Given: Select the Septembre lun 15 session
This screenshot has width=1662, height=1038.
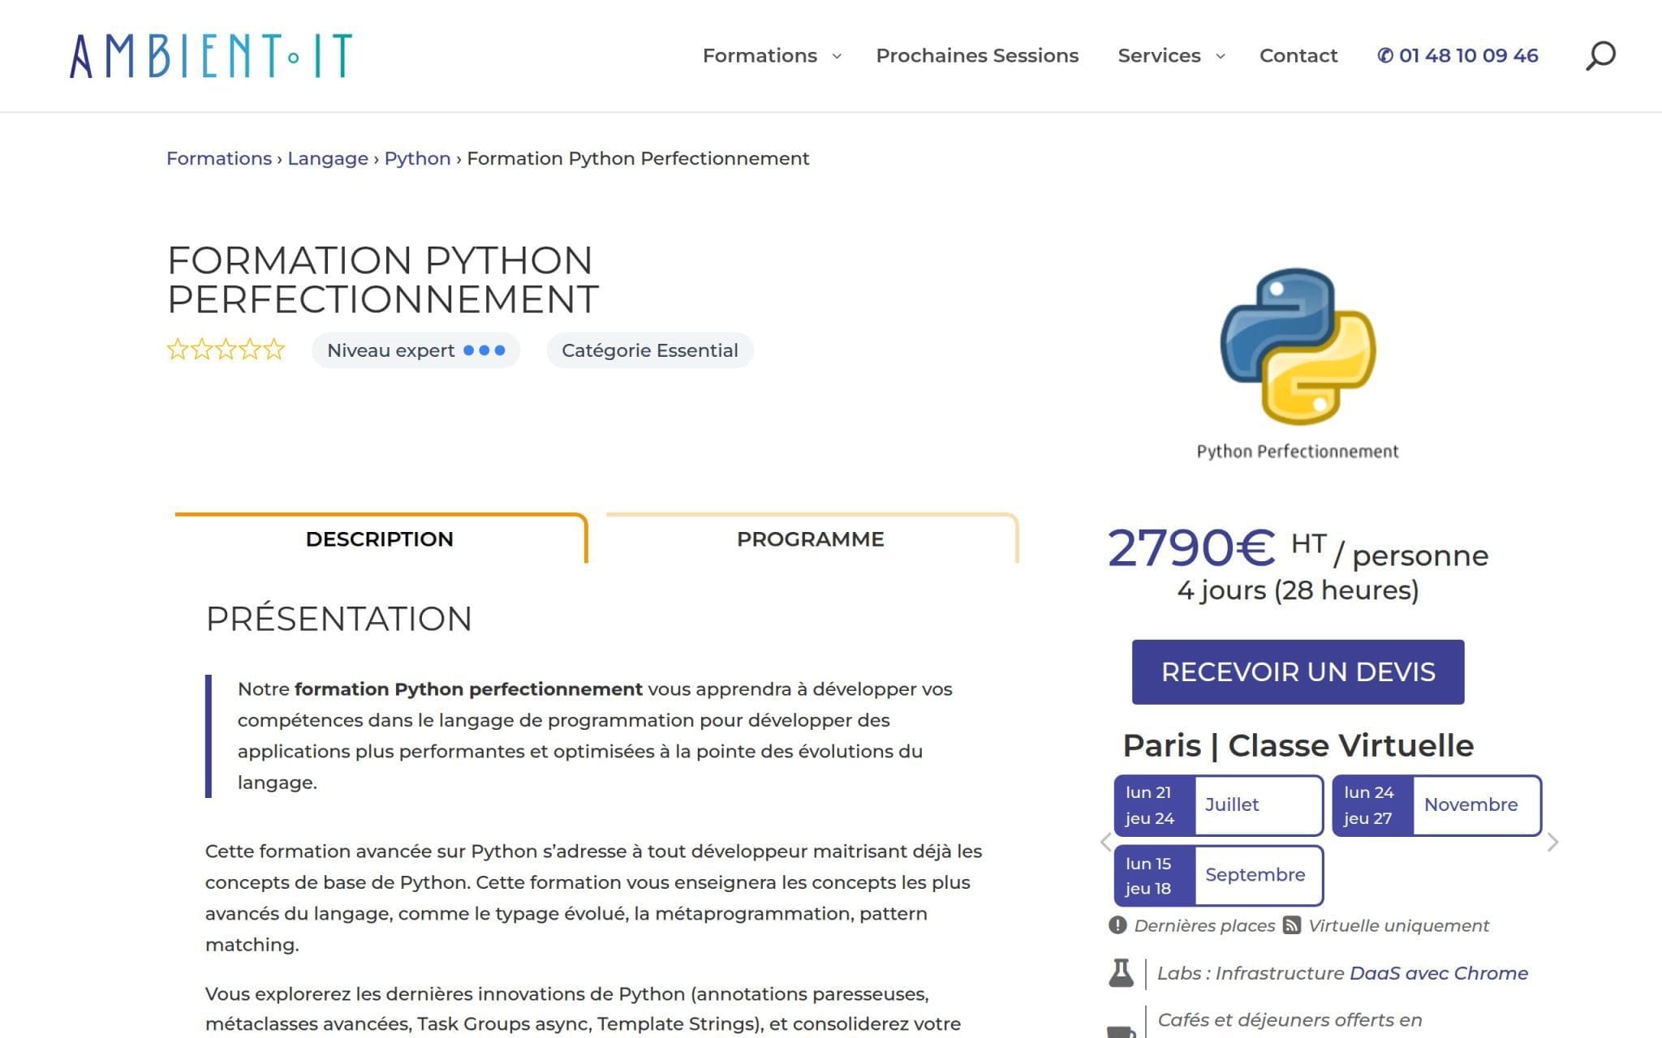Looking at the screenshot, I should pyautogui.click(x=1219, y=876).
